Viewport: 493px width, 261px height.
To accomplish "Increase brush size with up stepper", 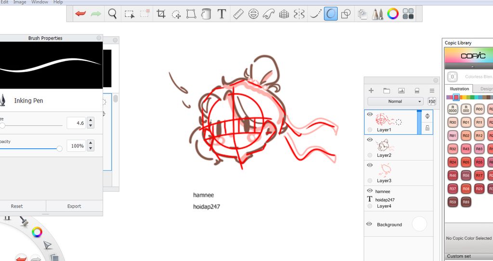I will [91, 120].
